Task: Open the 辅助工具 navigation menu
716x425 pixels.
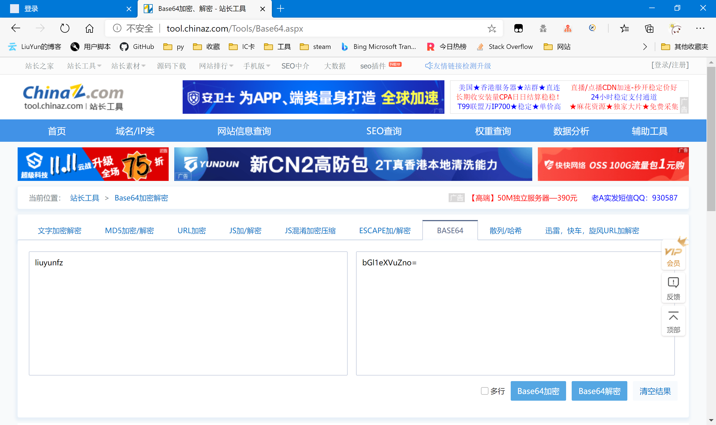Action: 650,131
